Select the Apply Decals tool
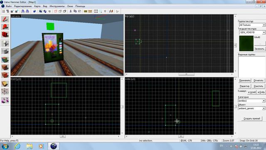Screen dimensions: 266x150 click(5, 75)
